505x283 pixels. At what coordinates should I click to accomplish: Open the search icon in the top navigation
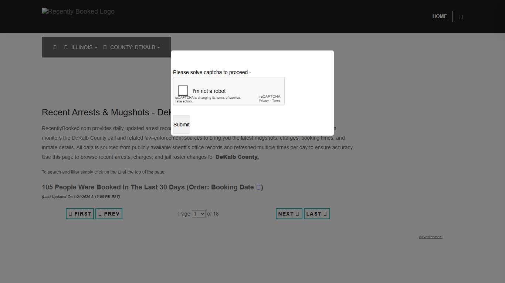(x=460, y=16)
